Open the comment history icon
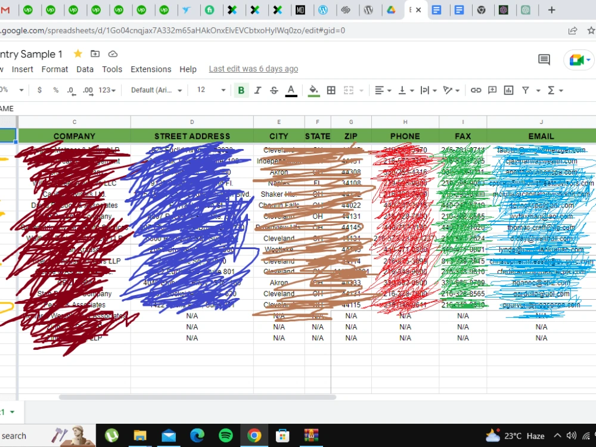 (x=544, y=59)
